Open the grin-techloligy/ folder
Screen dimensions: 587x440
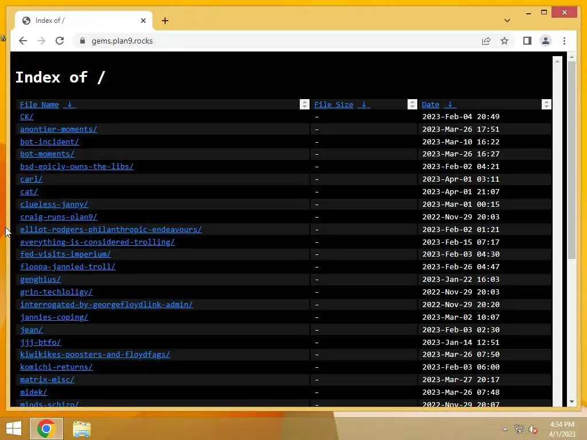coord(57,292)
